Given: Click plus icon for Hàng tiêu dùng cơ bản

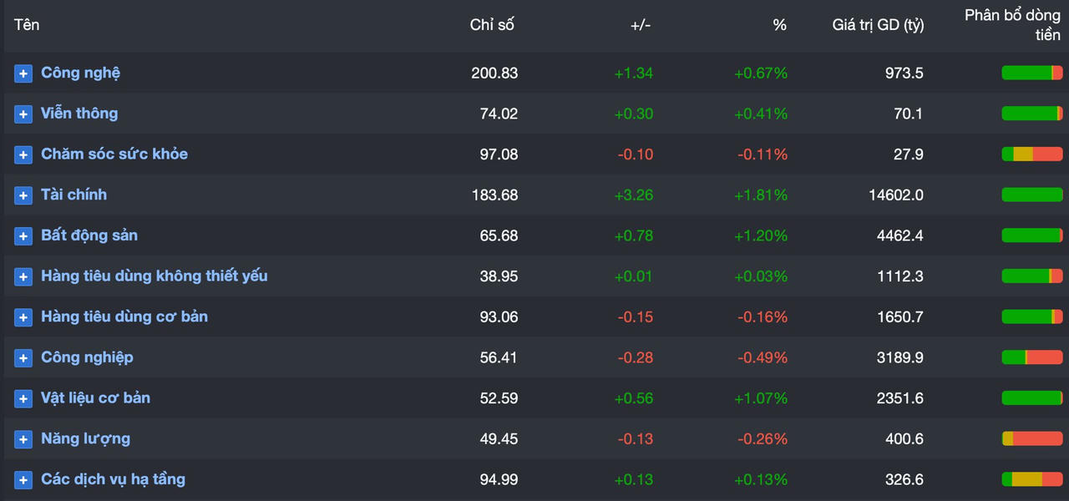Looking at the screenshot, I should tap(23, 317).
